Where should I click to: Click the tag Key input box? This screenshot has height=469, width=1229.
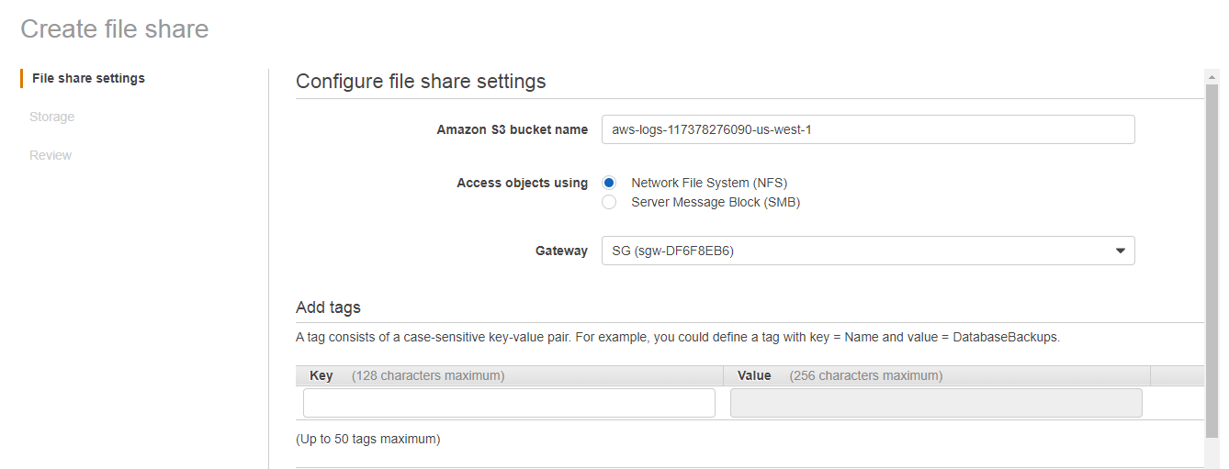[509, 403]
